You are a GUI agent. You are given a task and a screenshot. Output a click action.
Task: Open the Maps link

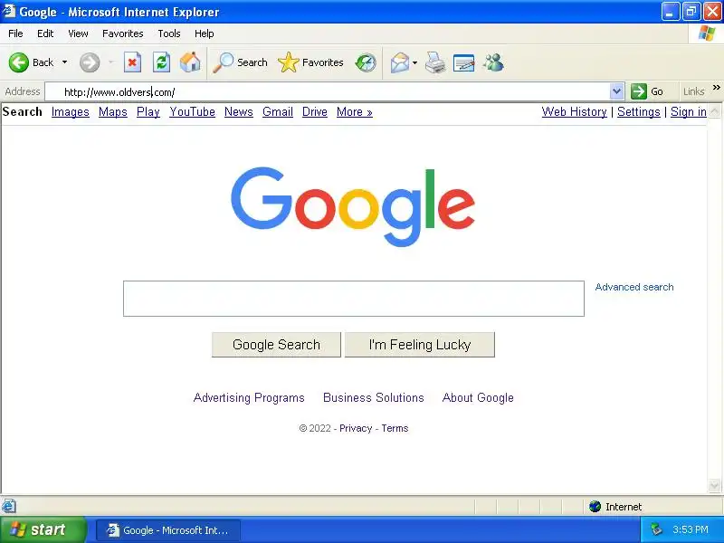[112, 111]
